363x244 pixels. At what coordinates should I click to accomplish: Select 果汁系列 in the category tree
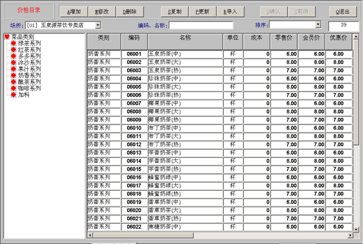[29, 69]
